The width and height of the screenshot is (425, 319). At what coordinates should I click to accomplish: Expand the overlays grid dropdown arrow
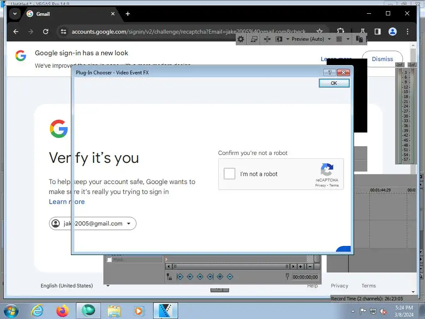(x=348, y=39)
